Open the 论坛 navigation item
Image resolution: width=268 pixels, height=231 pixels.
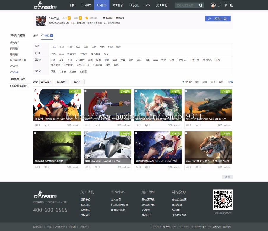147,5
